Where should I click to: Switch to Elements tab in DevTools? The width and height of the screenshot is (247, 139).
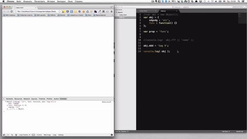(x=9, y=99)
